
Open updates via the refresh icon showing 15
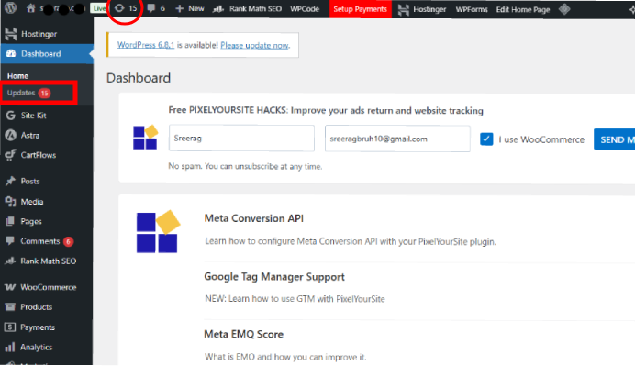click(x=126, y=8)
